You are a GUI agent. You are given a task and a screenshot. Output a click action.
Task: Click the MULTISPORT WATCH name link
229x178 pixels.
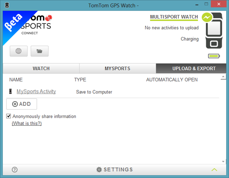click(174, 17)
